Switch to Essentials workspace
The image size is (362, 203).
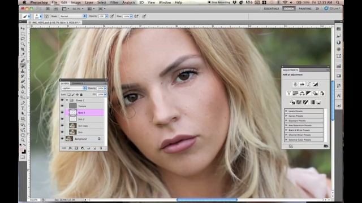click(271, 9)
